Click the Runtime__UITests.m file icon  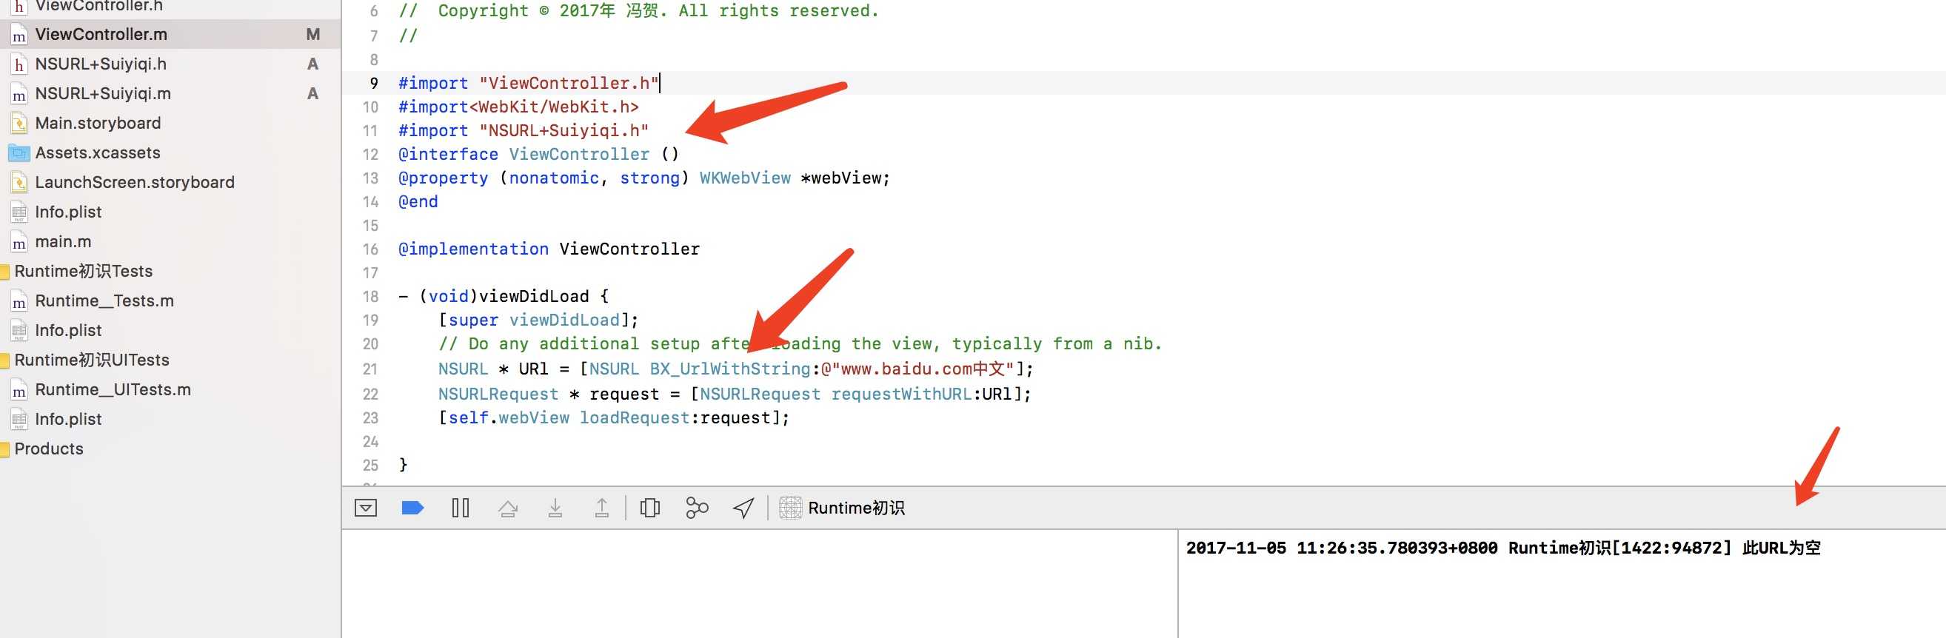tap(19, 390)
